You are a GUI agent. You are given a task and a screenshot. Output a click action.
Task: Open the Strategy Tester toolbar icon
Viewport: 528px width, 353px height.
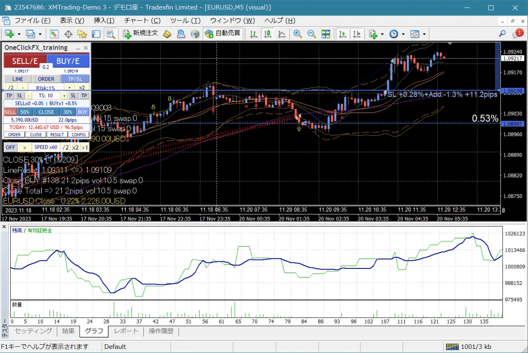click(x=110, y=34)
